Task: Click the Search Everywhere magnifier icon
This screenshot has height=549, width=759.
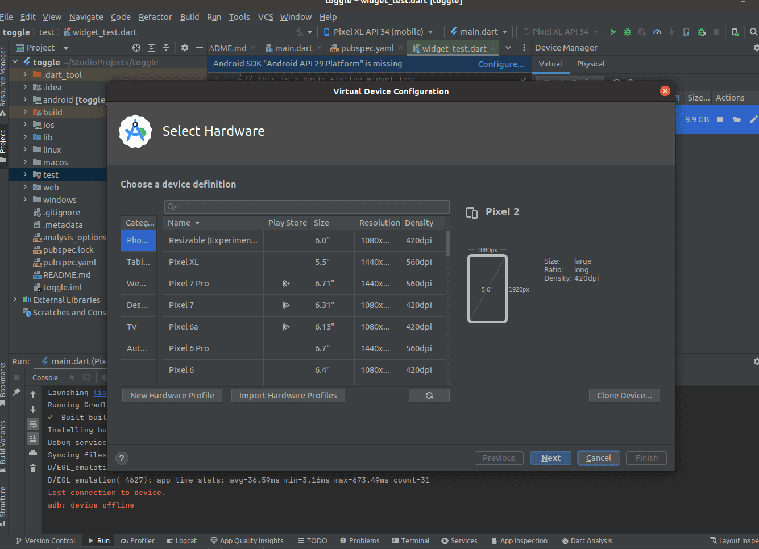Action: point(753,32)
